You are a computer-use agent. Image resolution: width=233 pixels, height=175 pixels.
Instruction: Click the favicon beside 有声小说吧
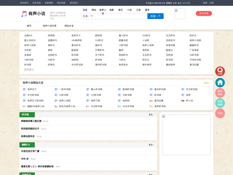(x=56, y=100)
